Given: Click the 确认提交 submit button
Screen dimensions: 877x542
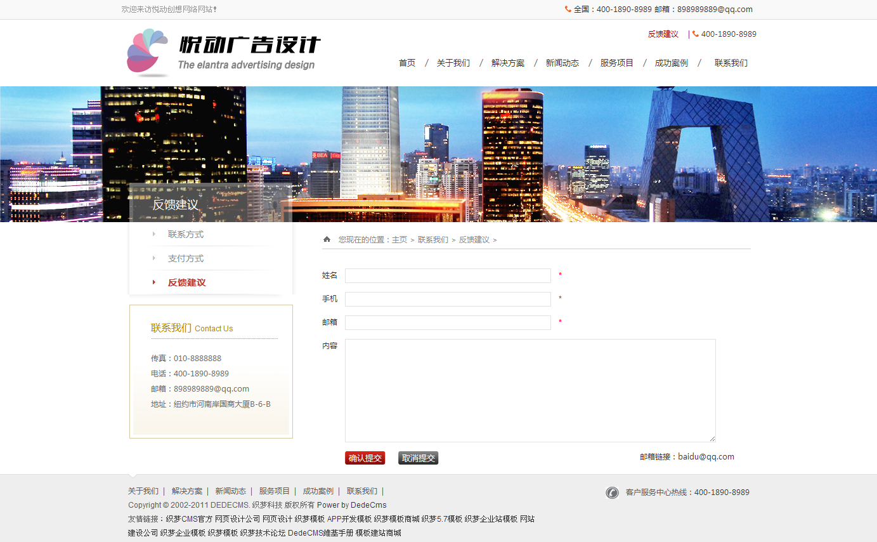Looking at the screenshot, I should (365, 458).
